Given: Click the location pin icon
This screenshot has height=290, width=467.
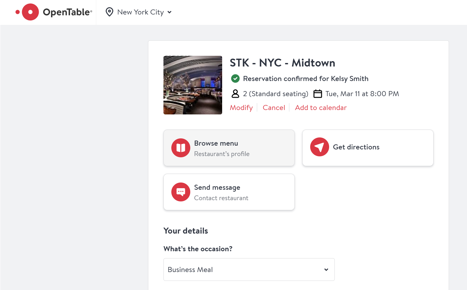Looking at the screenshot, I should click(x=109, y=12).
